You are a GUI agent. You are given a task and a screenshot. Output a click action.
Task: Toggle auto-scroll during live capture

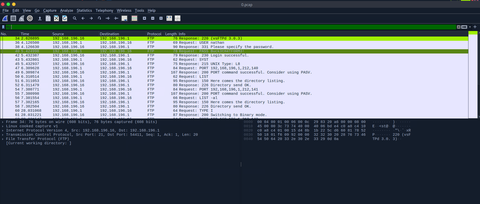(x=124, y=18)
